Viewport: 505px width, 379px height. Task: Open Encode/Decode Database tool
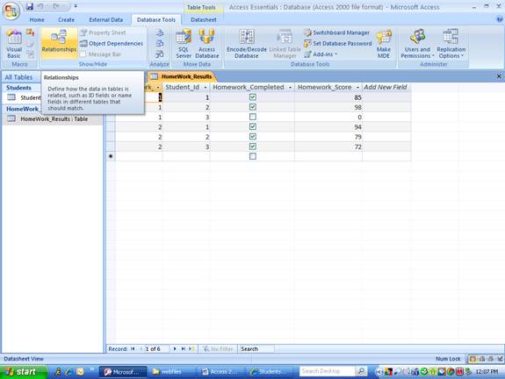click(x=247, y=44)
